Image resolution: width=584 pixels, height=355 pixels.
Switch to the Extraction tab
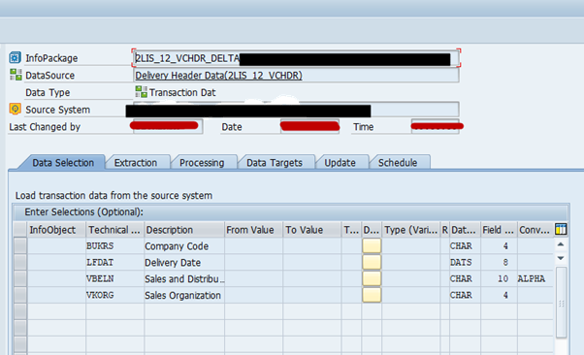[x=136, y=163]
